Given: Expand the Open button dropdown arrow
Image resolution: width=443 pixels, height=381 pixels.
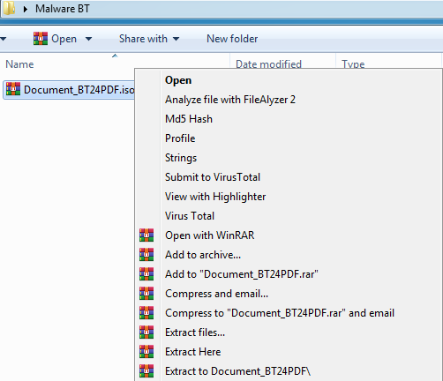Looking at the screenshot, I should 88,39.
